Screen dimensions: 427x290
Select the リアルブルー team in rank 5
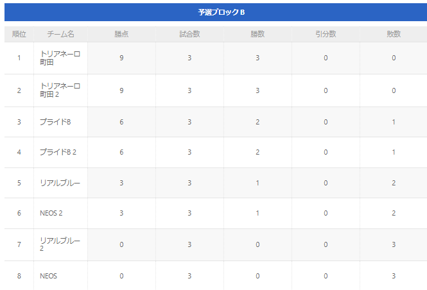pyautogui.click(x=60, y=183)
